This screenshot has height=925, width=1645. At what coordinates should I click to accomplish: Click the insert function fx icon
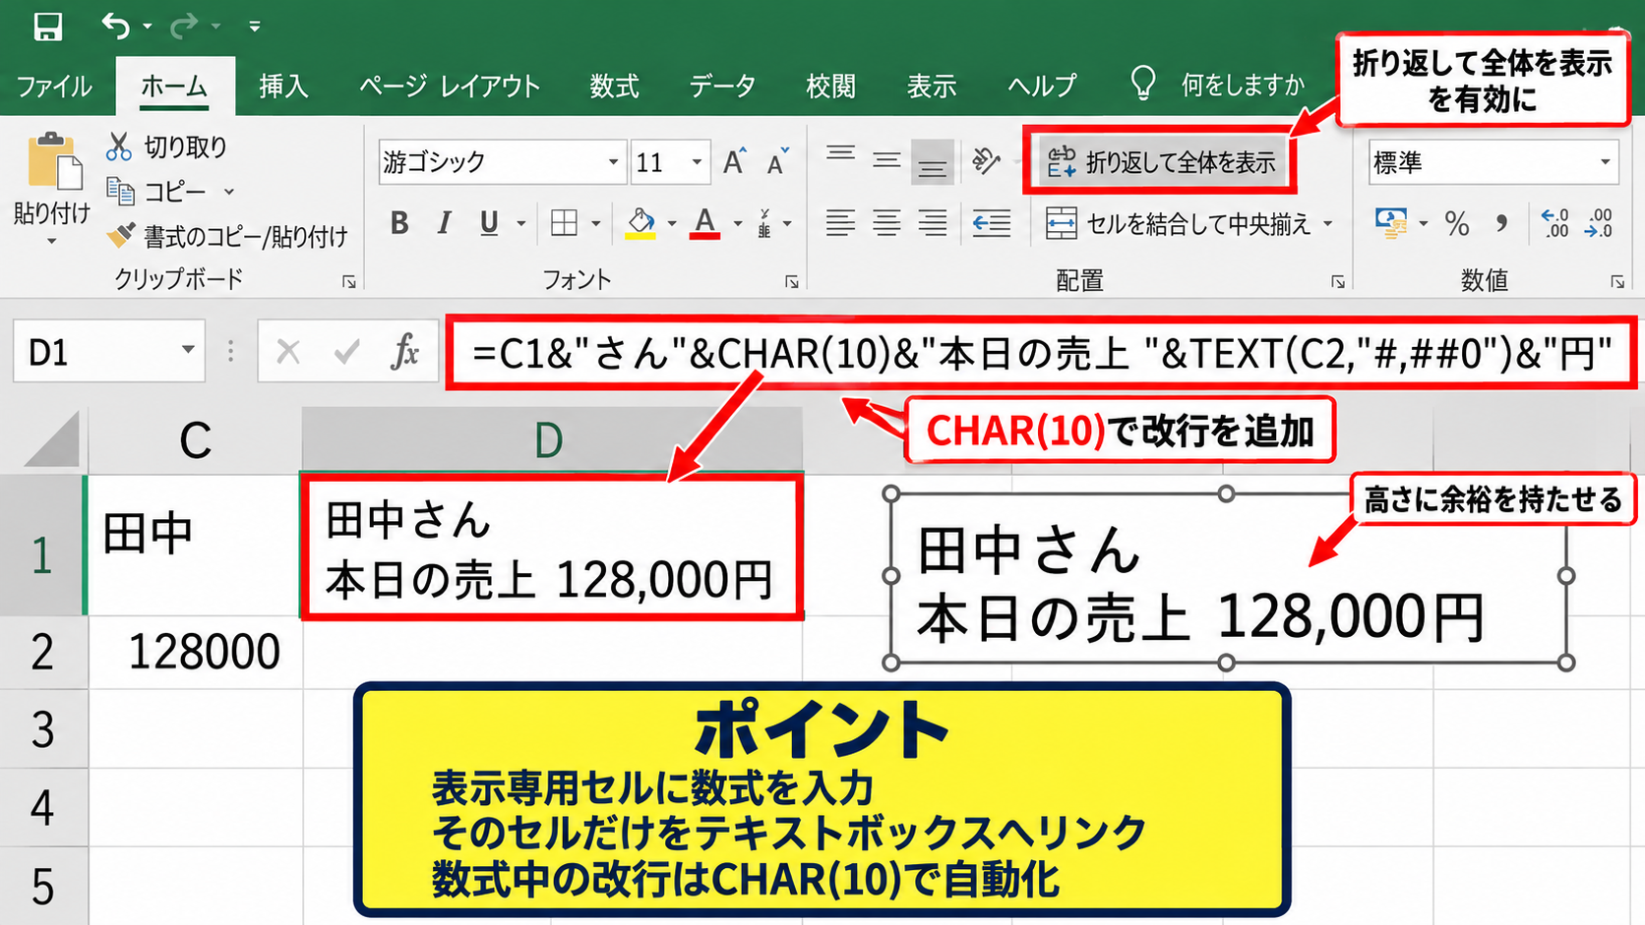coord(404,351)
